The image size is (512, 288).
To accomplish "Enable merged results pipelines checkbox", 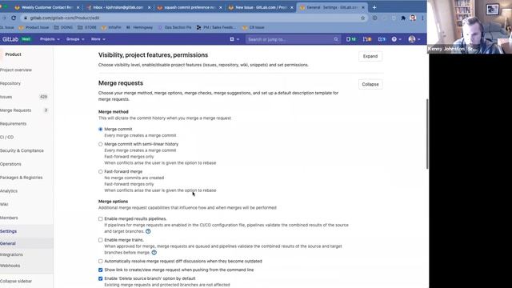I will coord(100,218).
